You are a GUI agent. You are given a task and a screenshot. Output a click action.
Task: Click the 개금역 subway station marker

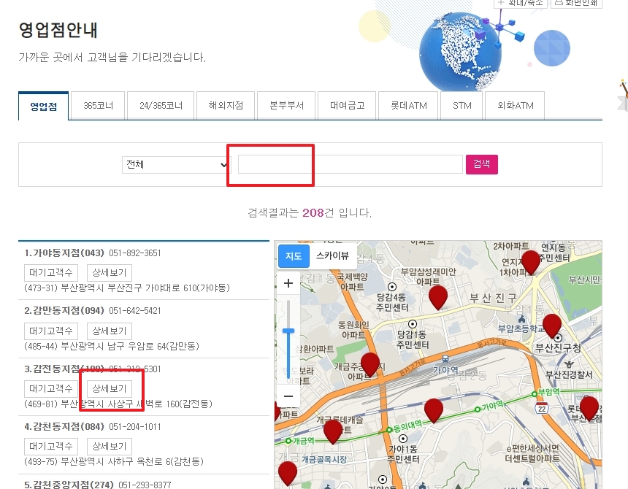288,441
